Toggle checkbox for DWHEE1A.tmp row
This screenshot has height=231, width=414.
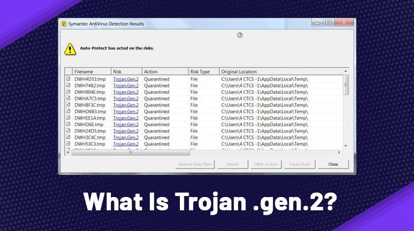coord(68,118)
